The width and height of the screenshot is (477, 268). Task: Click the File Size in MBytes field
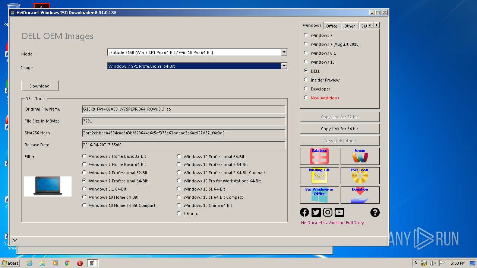184,121
